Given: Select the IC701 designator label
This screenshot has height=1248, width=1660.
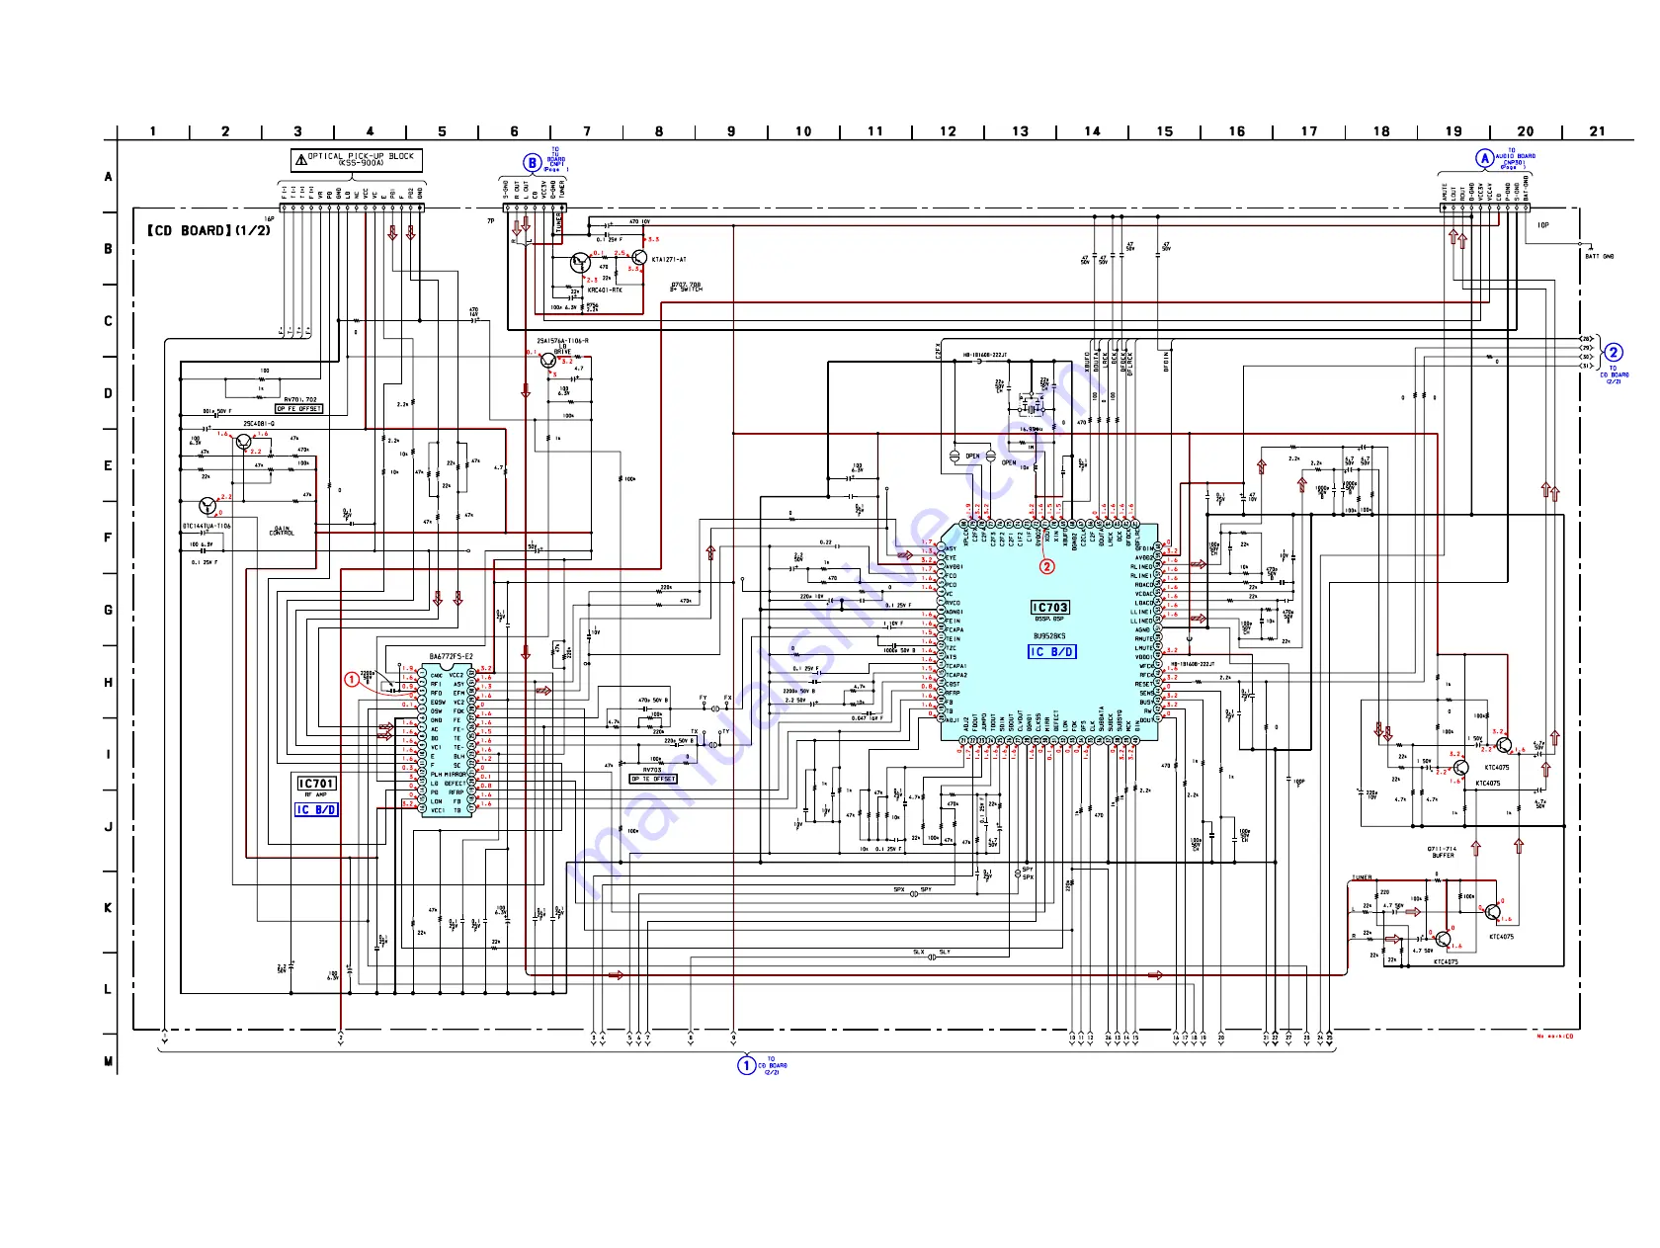Looking at the screenshot, I should click(x=317, y=784).
